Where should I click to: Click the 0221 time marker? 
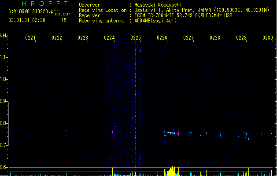[30, 38]
